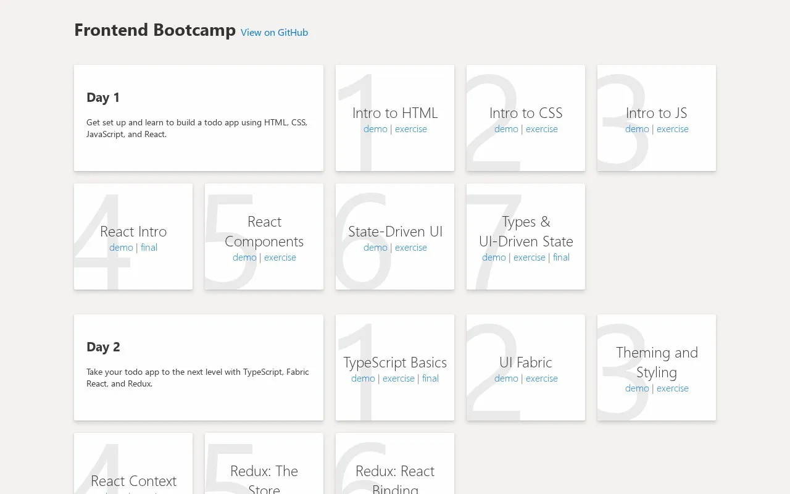Click the State-Driven UI card title
This screenshot has width=790, height=494.
[395, 232]
